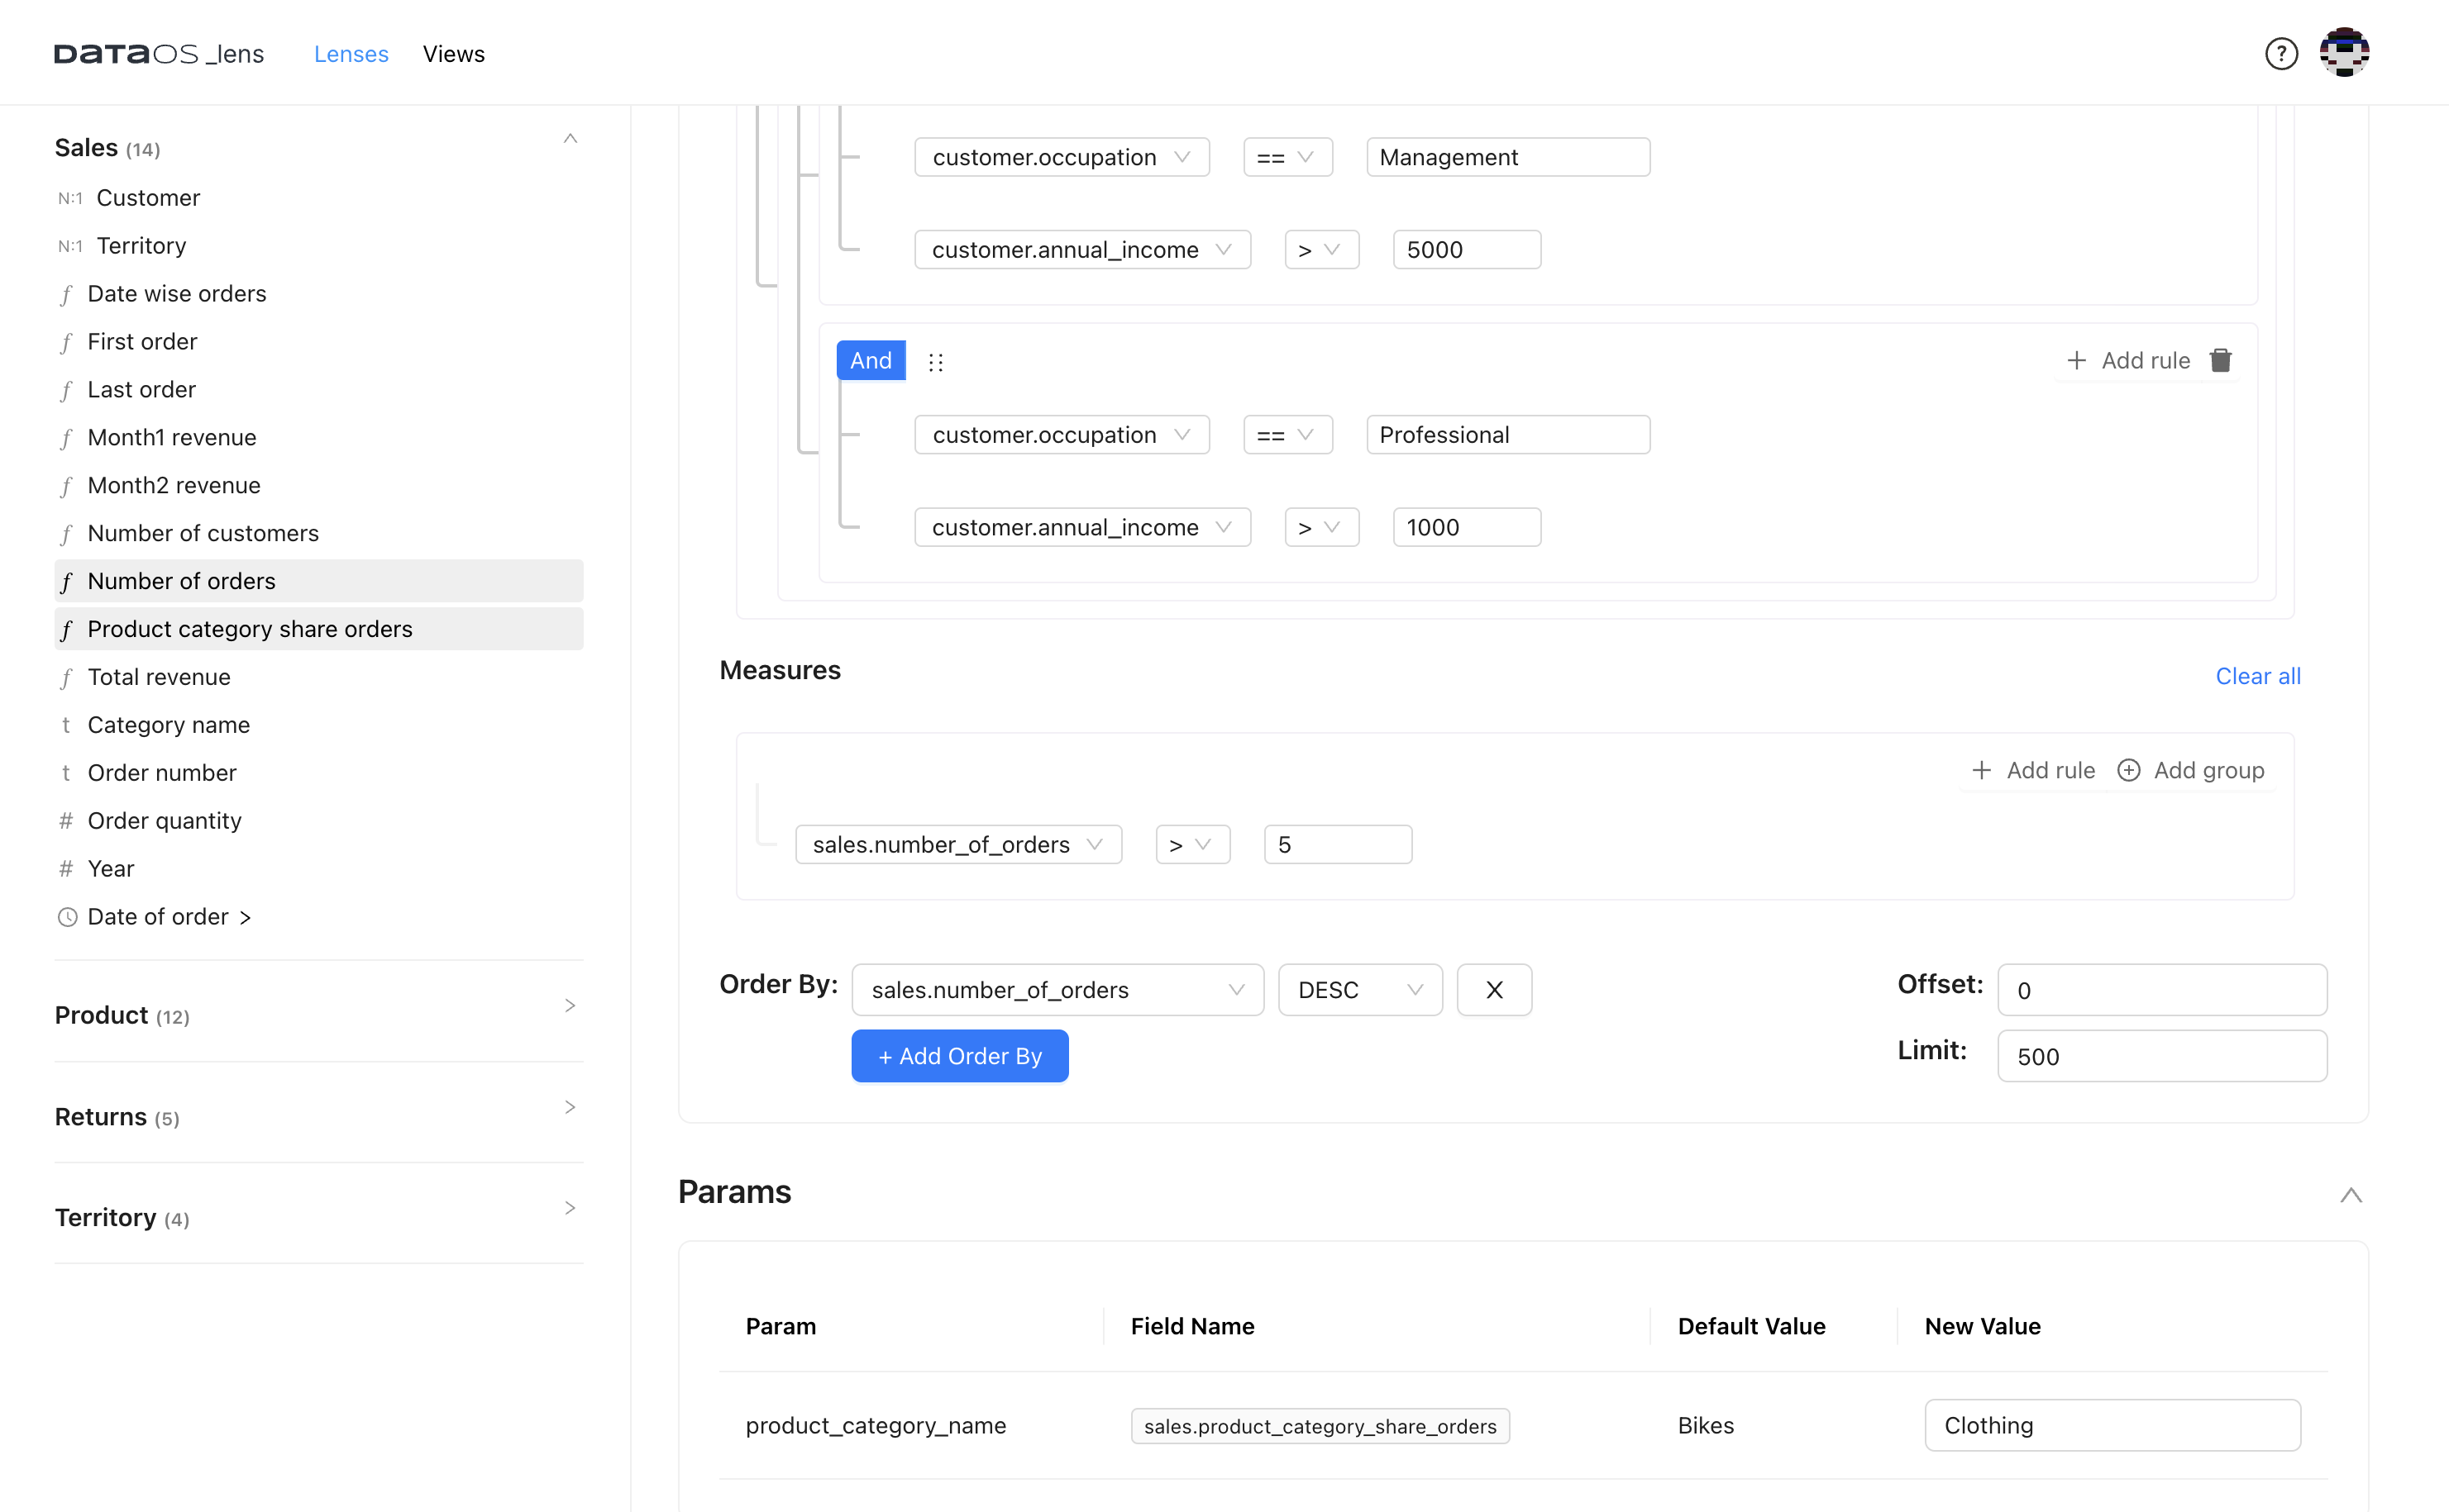The width and height of the screenshot is (2449, 1512).
Task: Open the sales.number_of_orders measure field dropdown
Action: pyautogui.click(x=958, y=845)
